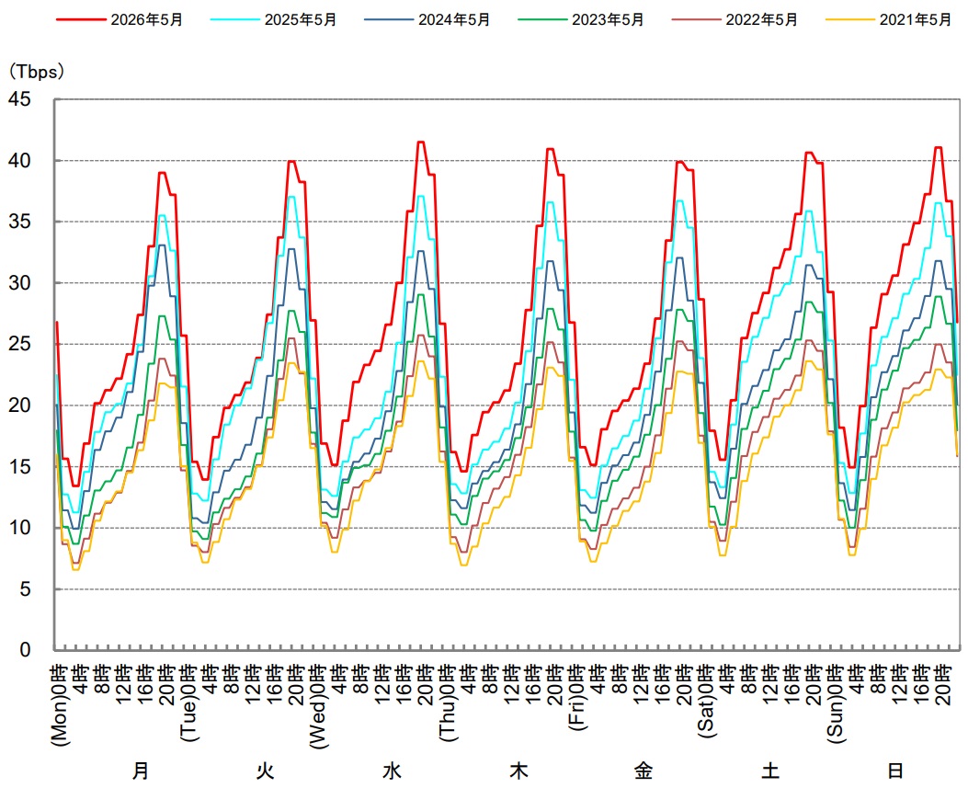Select the 15 value on the y-axis
Screen dimensions: 968x788
pyautogui.click(x=19, y=467)
